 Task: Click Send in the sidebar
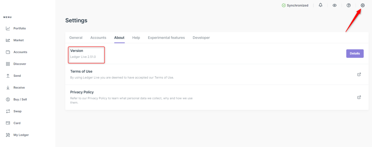[x=17, y=76]
